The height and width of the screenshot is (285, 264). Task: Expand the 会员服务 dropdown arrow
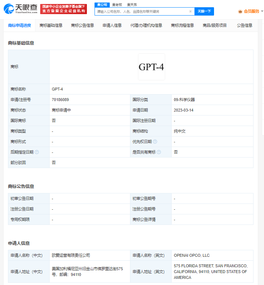pos(262,11)
